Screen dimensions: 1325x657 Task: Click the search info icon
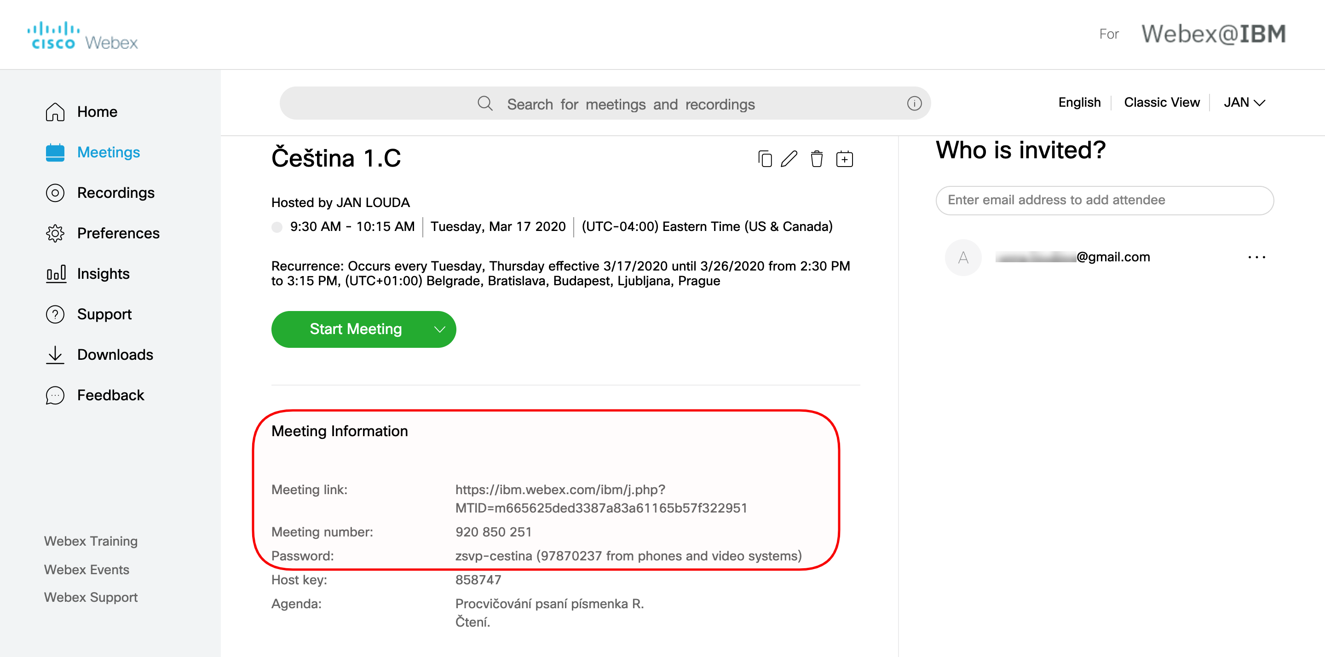tap(914, 104)
